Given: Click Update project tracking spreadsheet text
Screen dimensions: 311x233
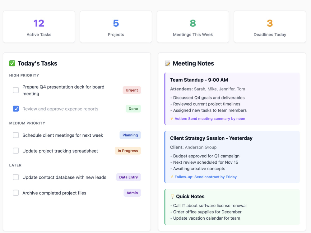Looking at the screenshot, I should [x=60, y=151].
